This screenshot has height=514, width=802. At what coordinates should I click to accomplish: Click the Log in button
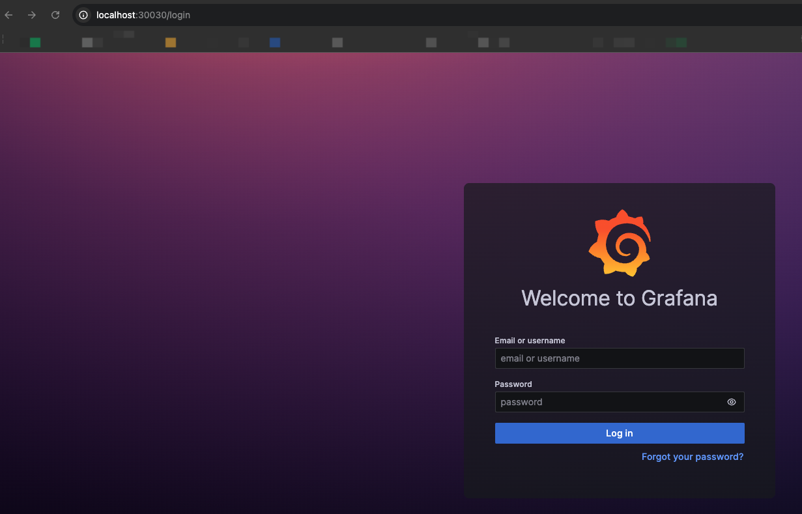coord(620,433)
